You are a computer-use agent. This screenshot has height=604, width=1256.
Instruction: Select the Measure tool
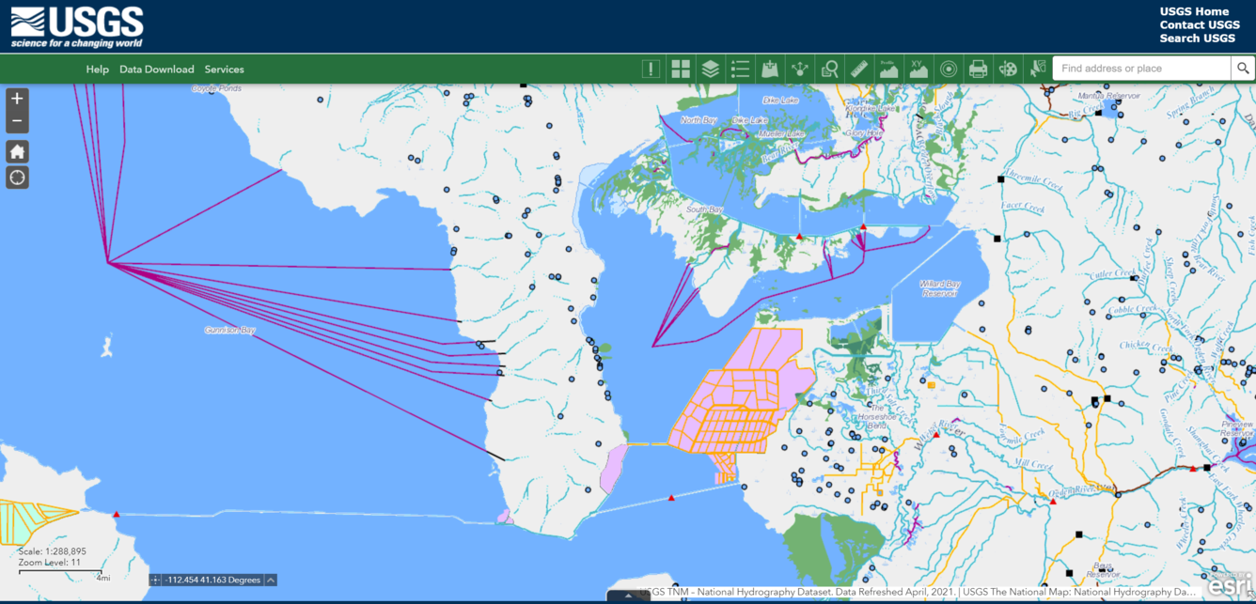tap(860, 68)
